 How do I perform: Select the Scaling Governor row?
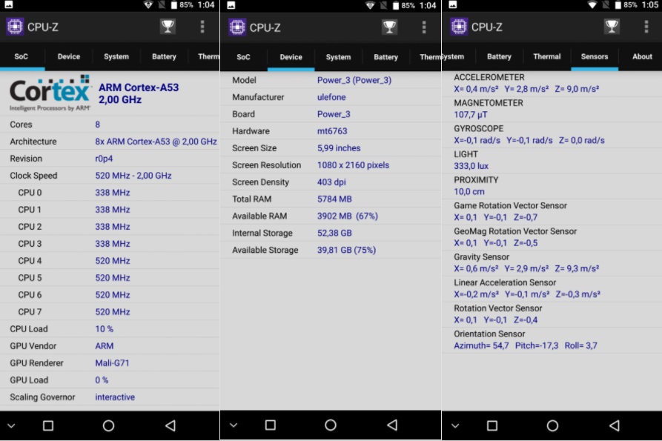point(110,397)
